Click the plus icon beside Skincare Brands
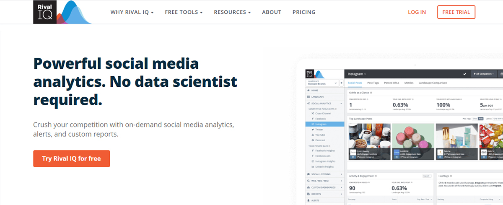This screenshot has height=205, width=503. (x=341, y=83)
